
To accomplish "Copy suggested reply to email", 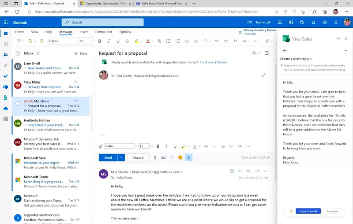I will point(308,211).
